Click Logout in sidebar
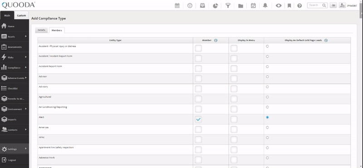Image resolution: width=363 pixels, height=168 pixels. coord(15,160)
